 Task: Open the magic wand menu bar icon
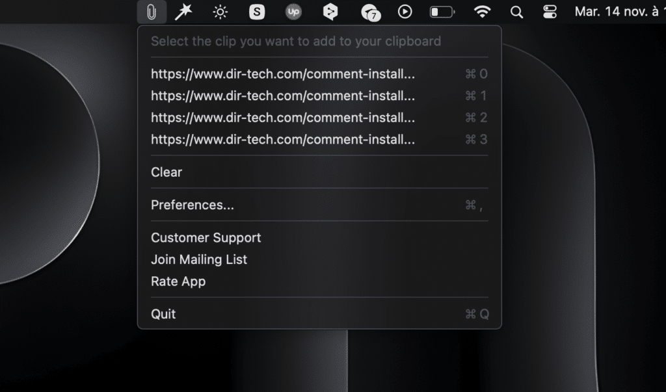(183, 12)
